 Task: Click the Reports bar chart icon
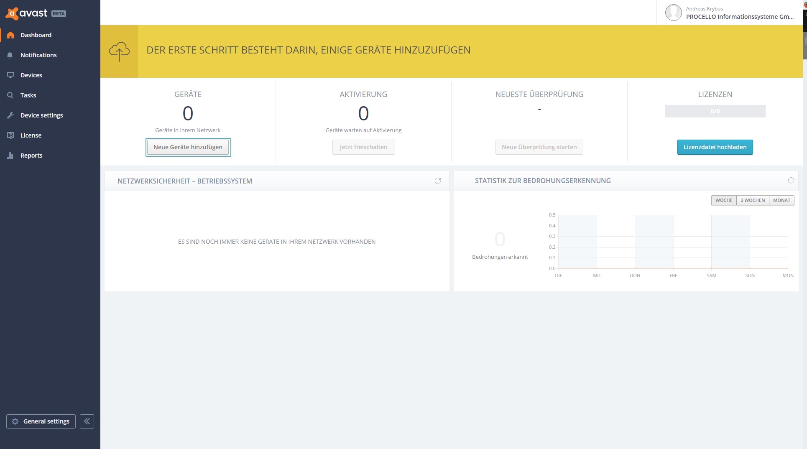[x=10, y=156]
